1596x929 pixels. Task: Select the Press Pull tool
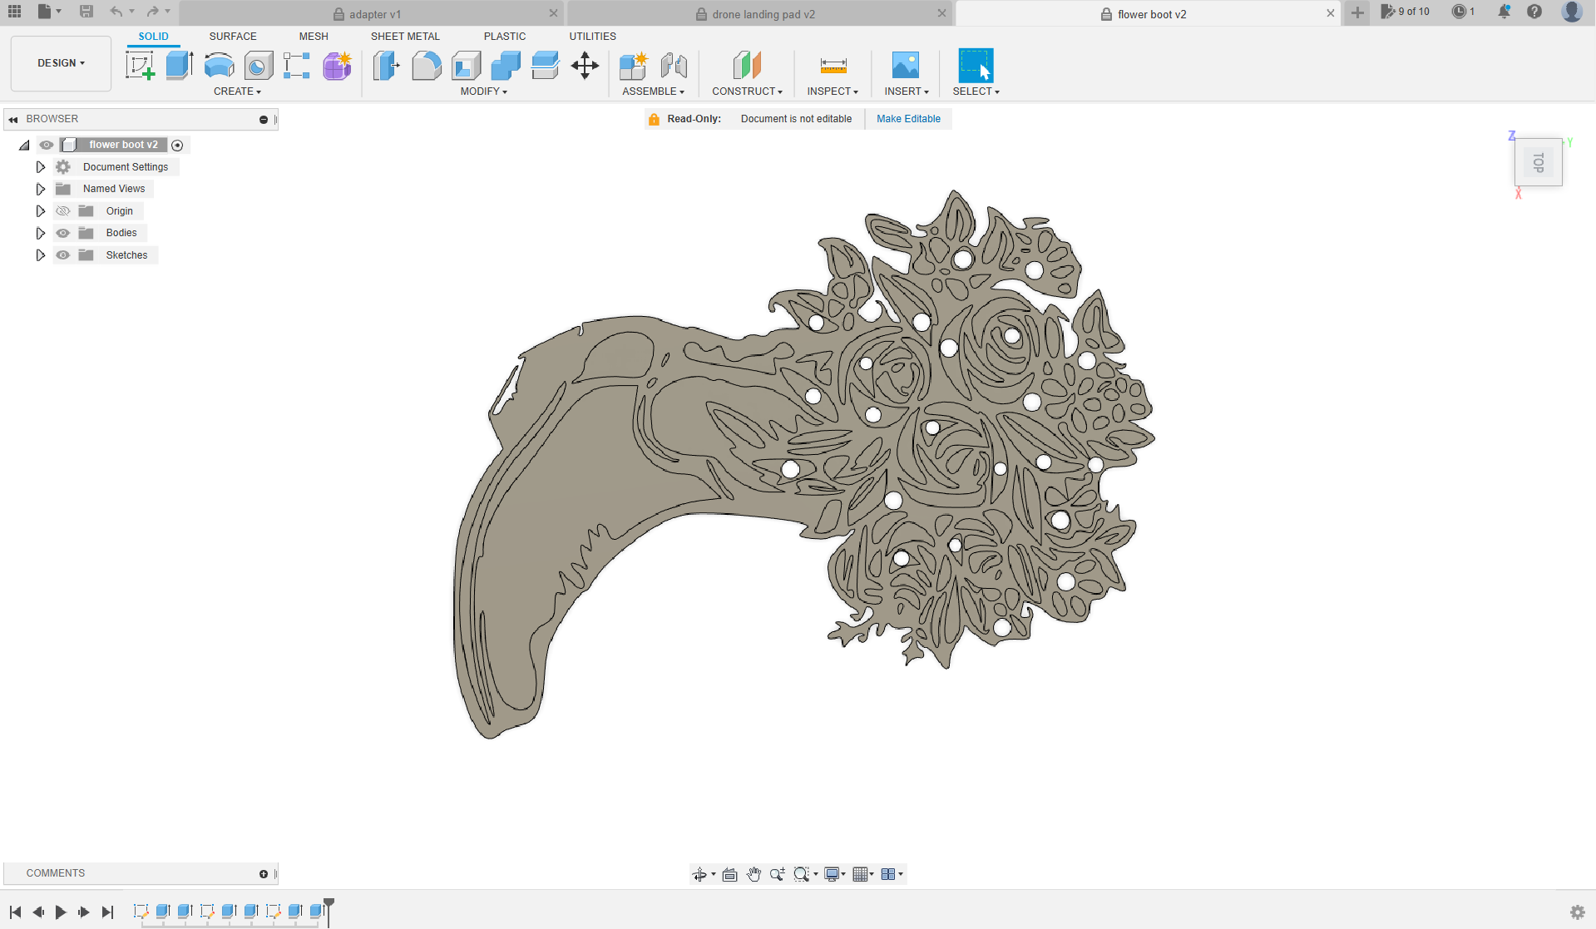pyautogui.click(x=386, y=65)
